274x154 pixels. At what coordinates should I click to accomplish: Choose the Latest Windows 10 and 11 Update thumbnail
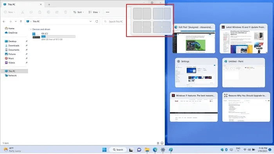(243, 39)
